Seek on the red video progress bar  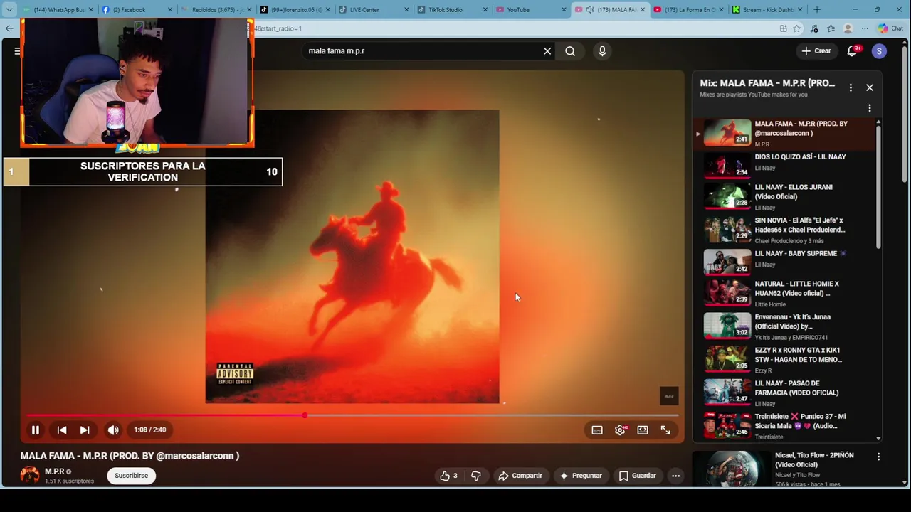click(x=352, y=415)
